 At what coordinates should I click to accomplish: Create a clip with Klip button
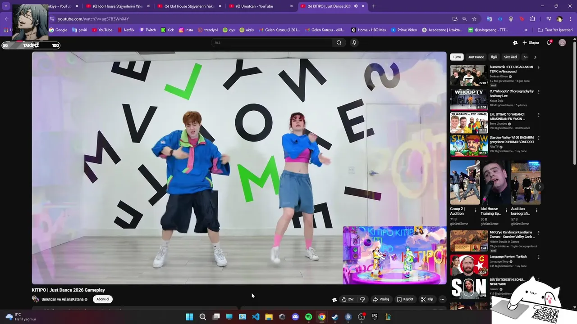point(427,299)
